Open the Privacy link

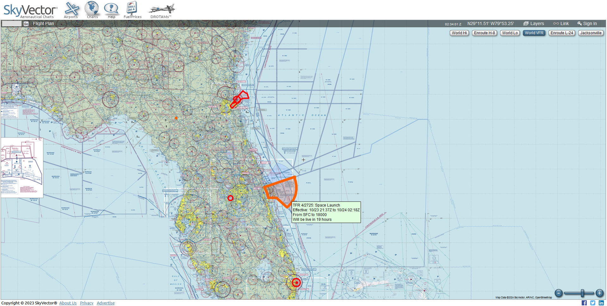click(x=87, y=303)
